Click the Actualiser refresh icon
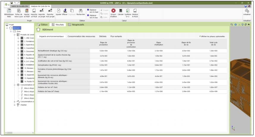This screenshot has width=255, height=137. 247,11
